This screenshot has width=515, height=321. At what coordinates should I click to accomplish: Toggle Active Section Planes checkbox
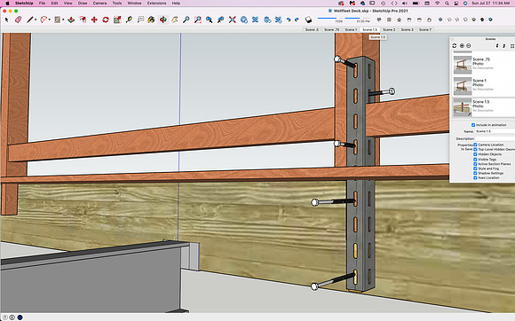click(x=475, y=164)
